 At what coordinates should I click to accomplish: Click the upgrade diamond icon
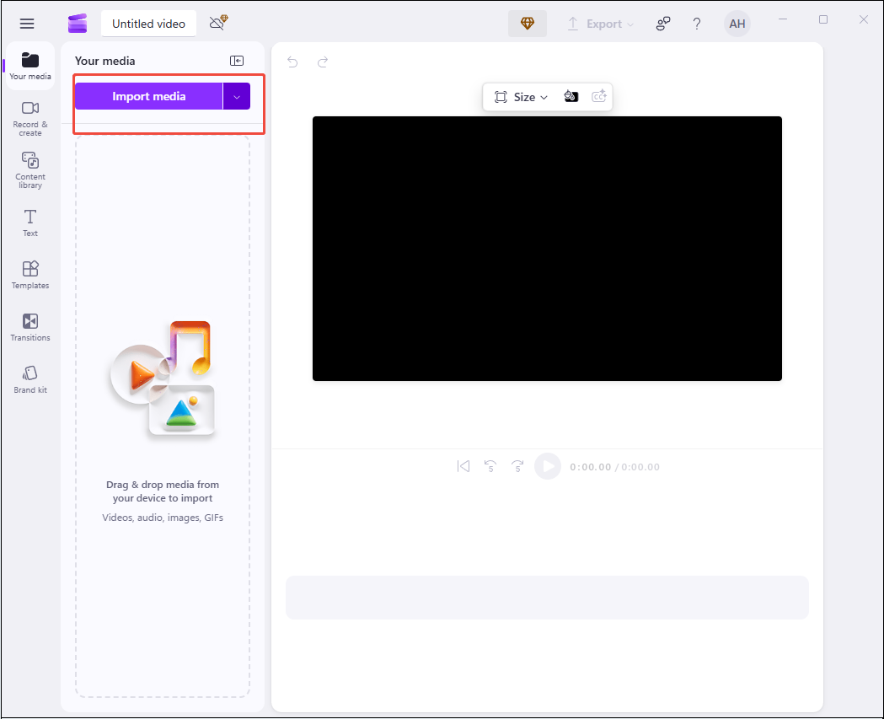click(528, 24)
